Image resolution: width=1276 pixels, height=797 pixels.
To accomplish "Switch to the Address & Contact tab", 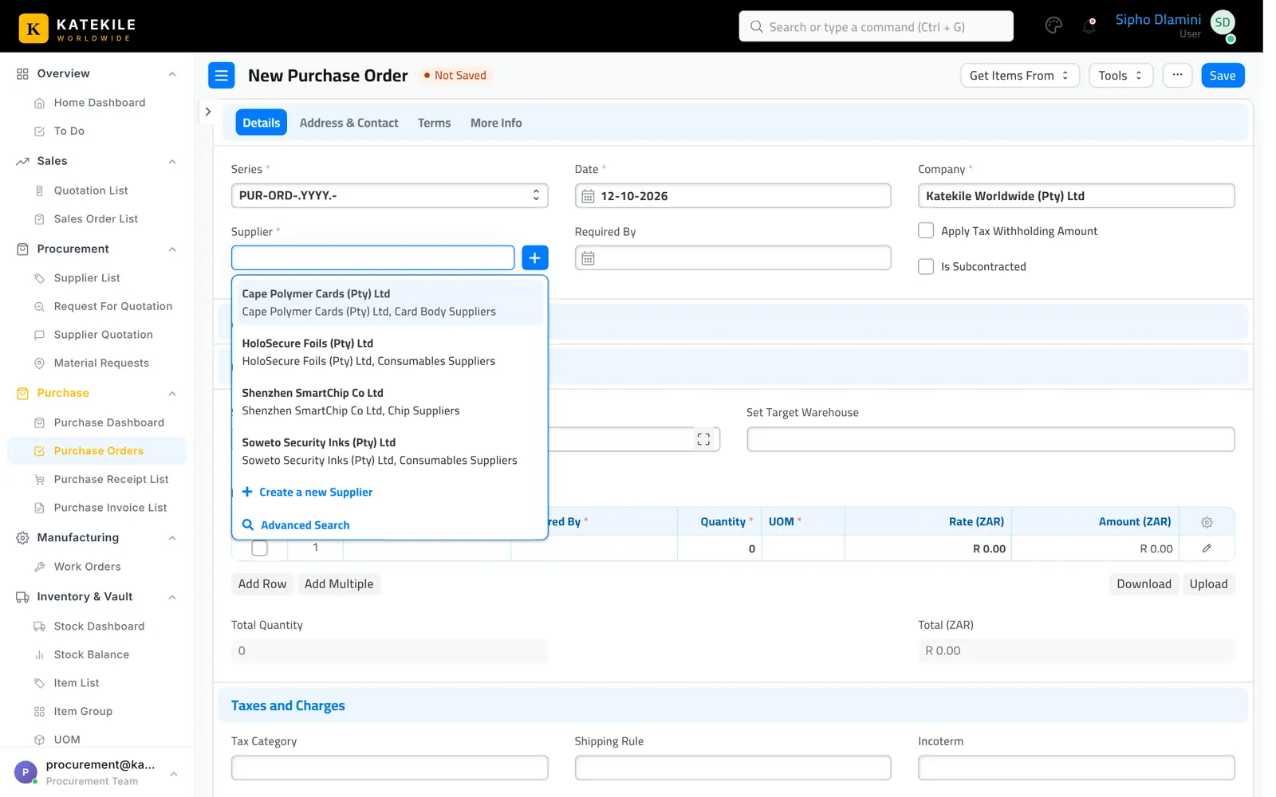I will pyautogui.click(x=349, y=123).
